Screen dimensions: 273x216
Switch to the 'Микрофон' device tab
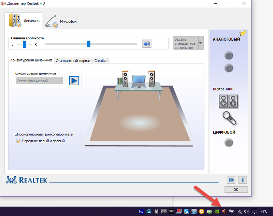point(60,21)
